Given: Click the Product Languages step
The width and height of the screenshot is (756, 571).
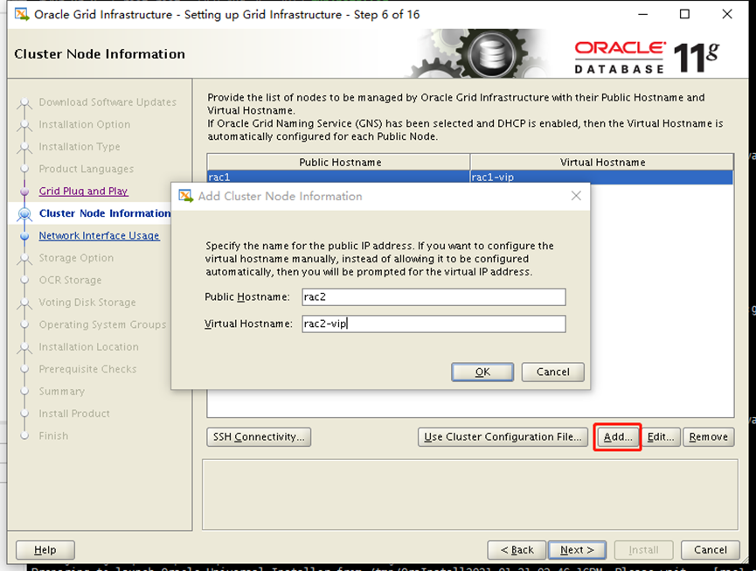Looking at the screenshot, I should coord(87,169).
